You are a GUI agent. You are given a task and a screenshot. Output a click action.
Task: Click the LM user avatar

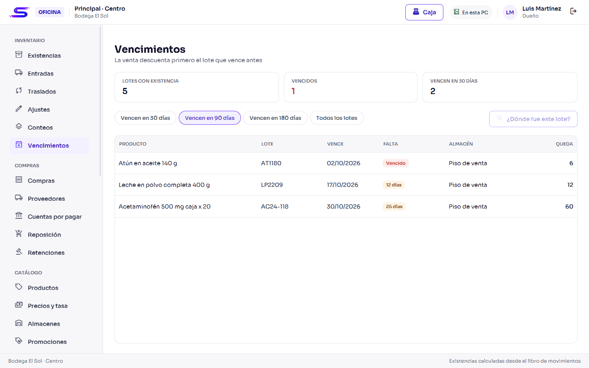(510, 12)
